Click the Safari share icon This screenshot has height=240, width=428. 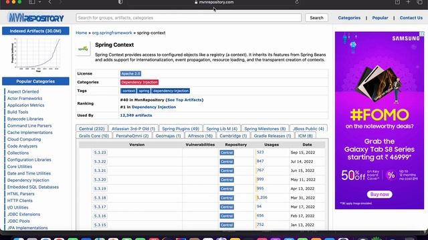click(x=397, y=2)
